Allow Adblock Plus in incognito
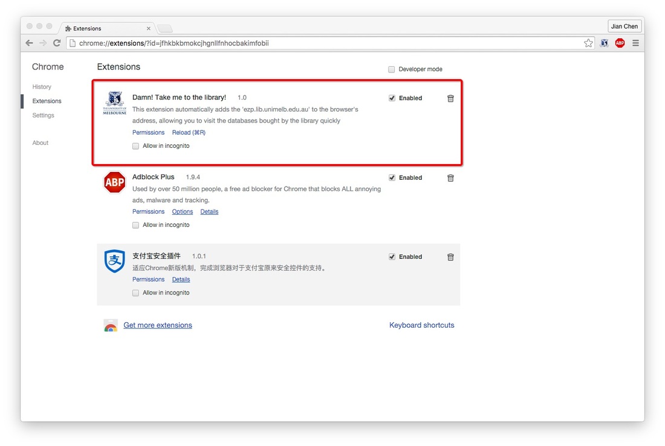Screen dimensions: 665x446 135,225
